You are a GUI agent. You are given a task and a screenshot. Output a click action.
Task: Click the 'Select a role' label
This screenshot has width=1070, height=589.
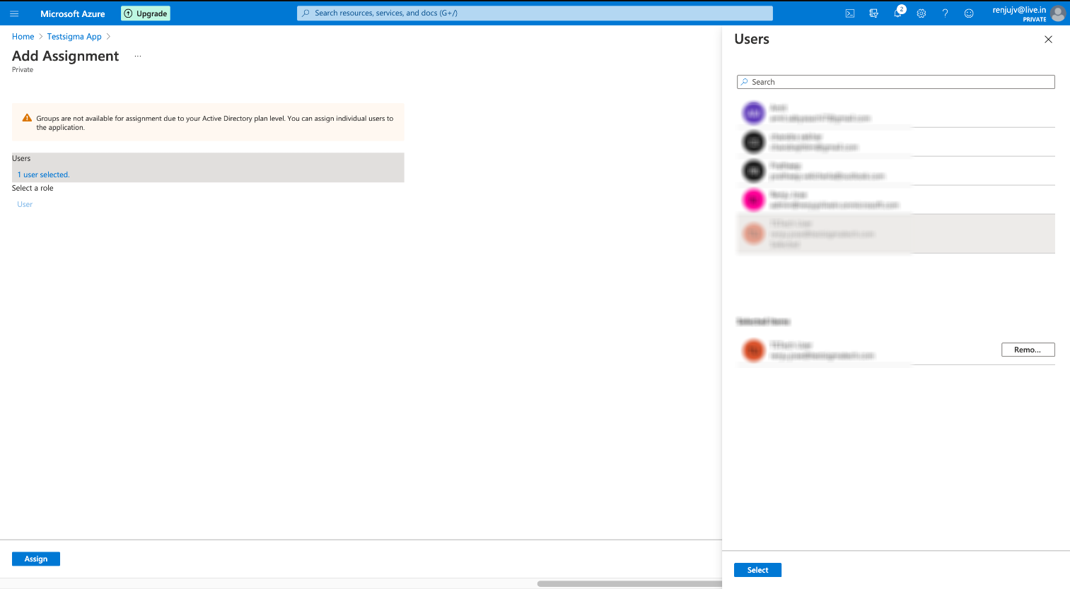[33, 188]
